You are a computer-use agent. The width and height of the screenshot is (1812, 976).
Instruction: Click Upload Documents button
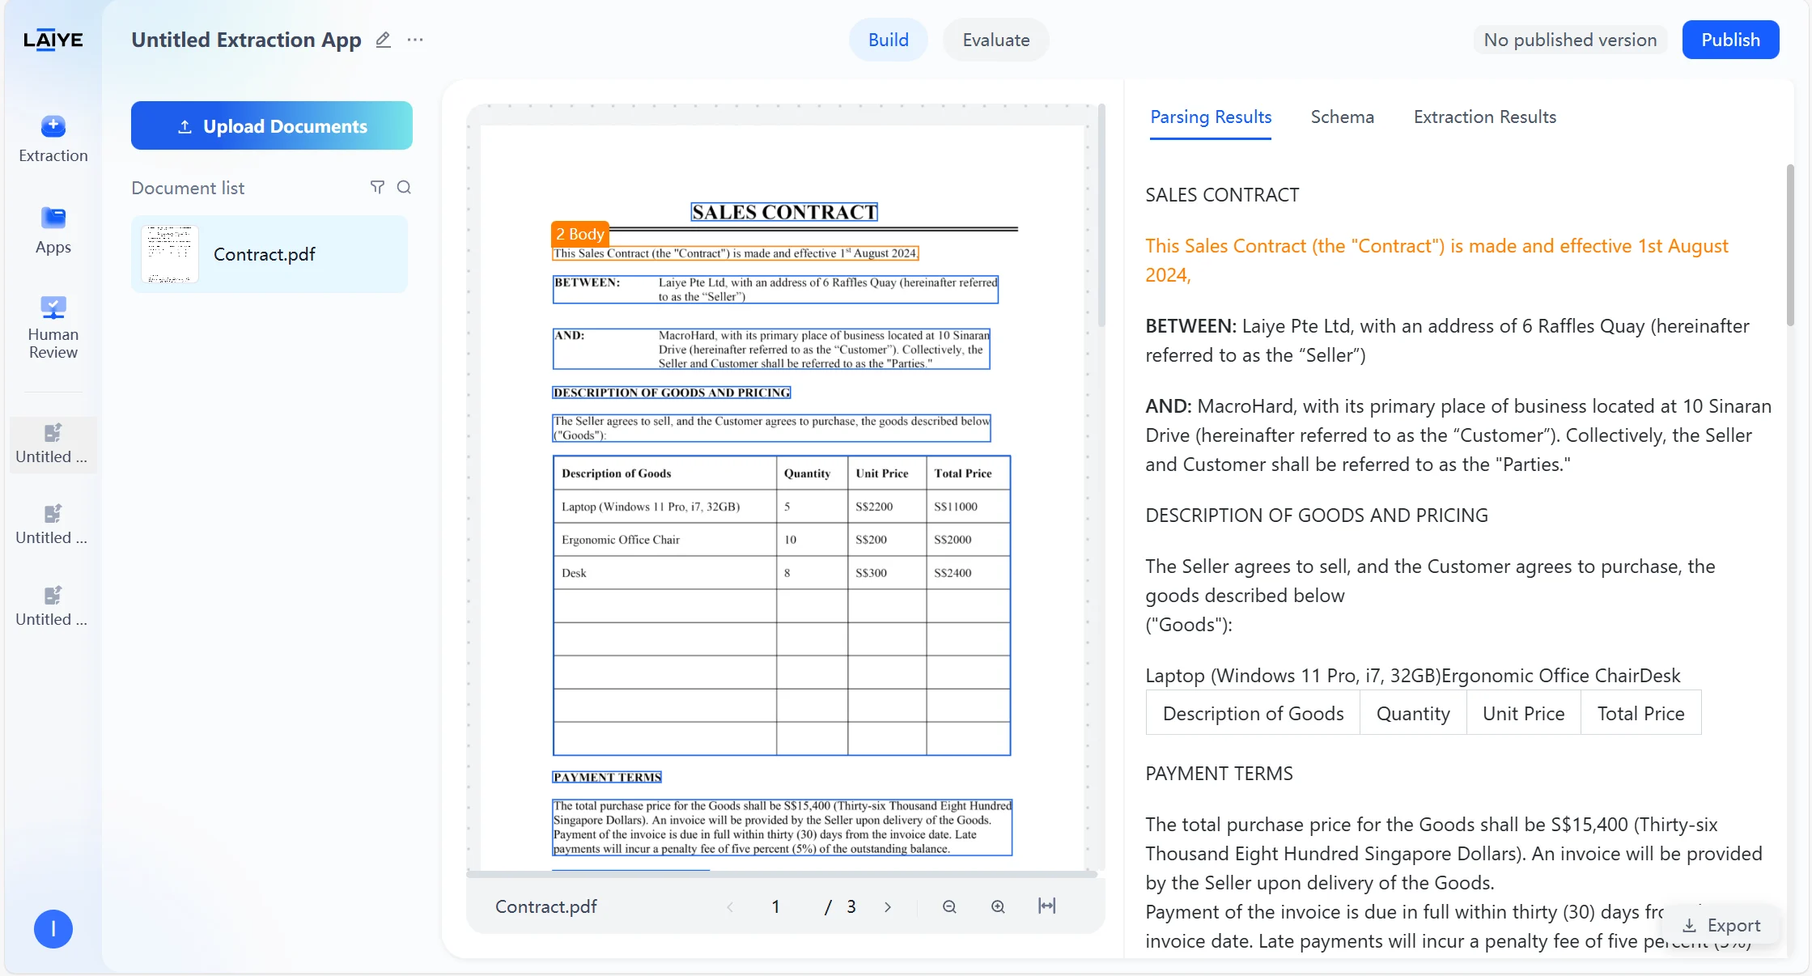[272, 125]
